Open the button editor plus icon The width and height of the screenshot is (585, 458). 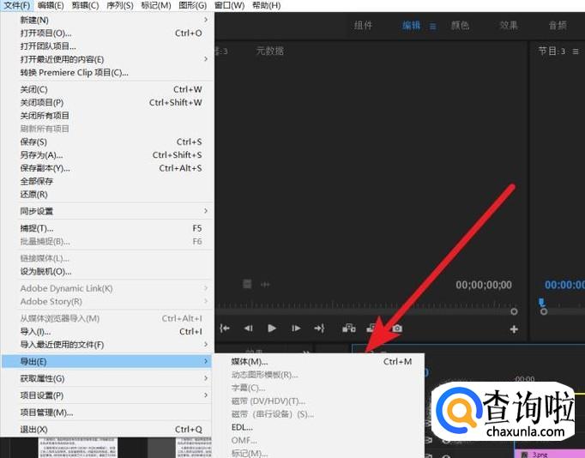[x=514, y=328]
